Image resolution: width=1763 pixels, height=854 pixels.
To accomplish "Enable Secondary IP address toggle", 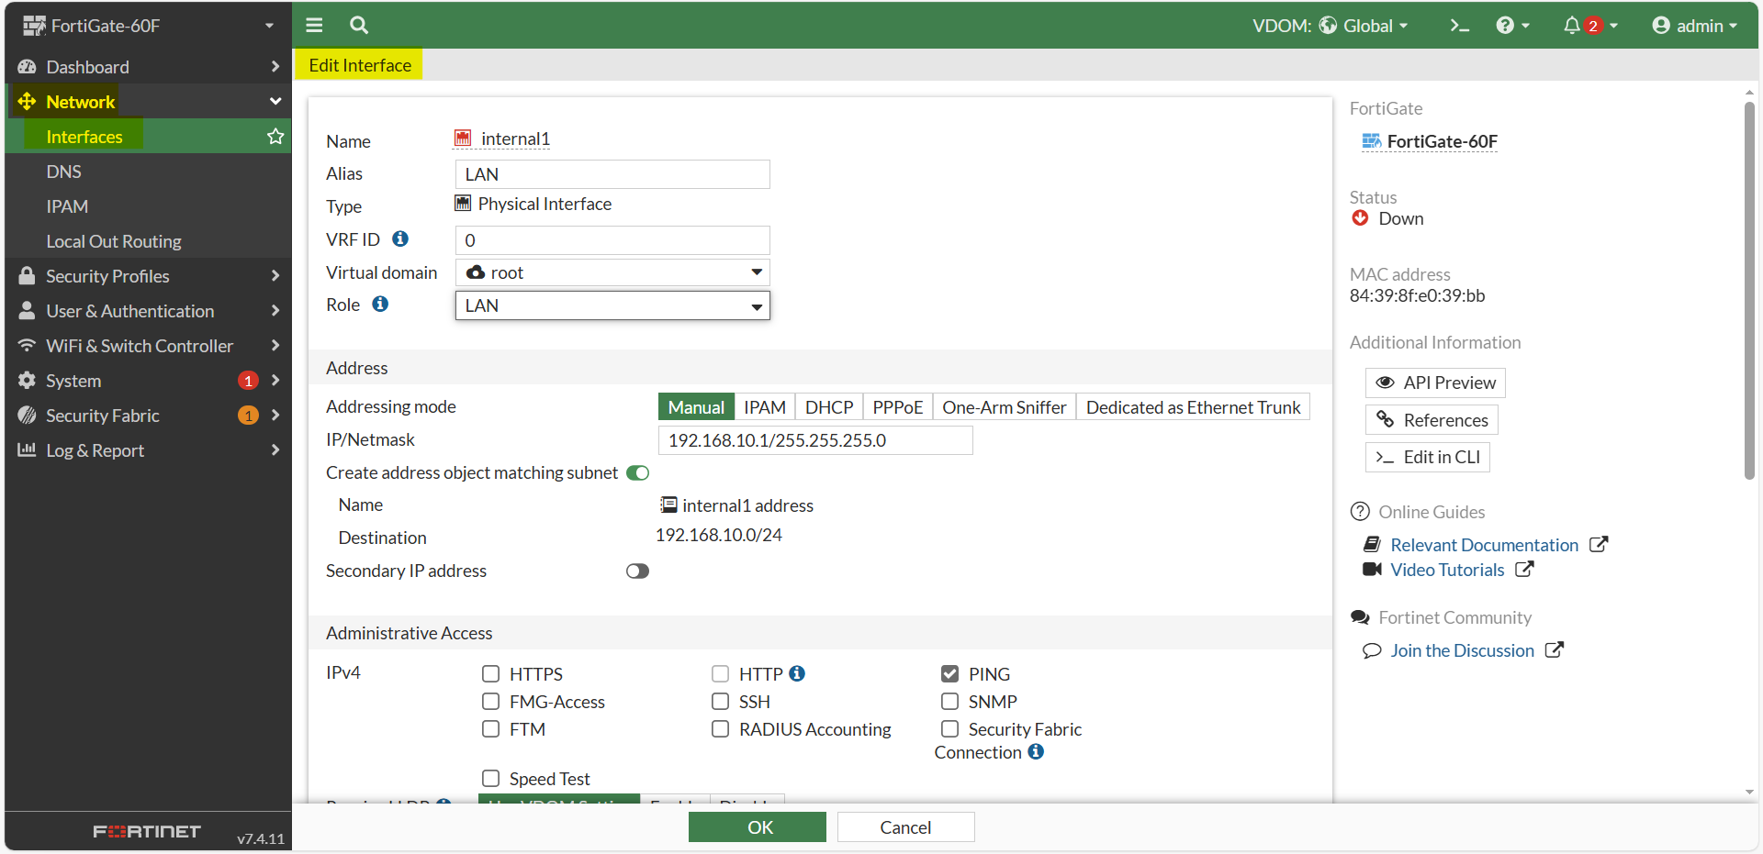I will click(x=637, y=571).
